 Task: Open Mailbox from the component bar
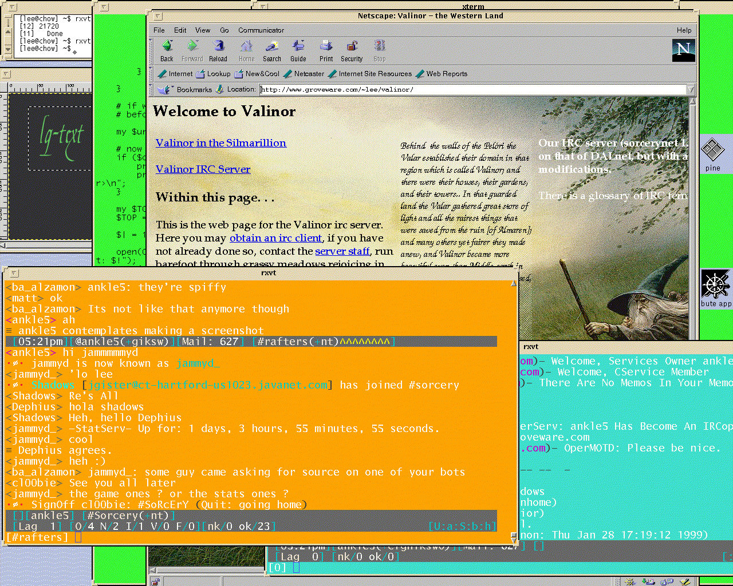coord(648,581)
